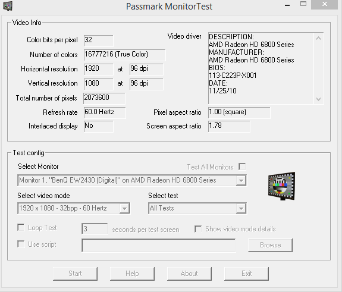Open the Select Monitor dropdown
The width and height of the screenshot is (342, 292).
tap(132, 180)
